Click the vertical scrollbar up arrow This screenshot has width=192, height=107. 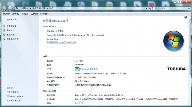click(189, 17)
